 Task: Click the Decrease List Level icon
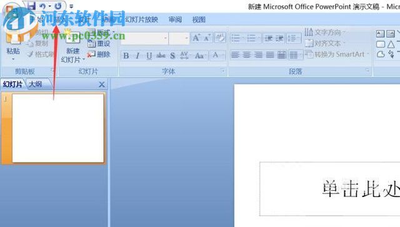(268, 39)
